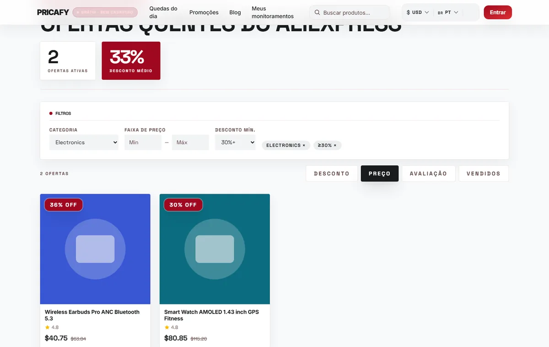Click the 36% OFF badge
Image resolution: width=549 pixels, height=347 pixels.
(64, 205)
